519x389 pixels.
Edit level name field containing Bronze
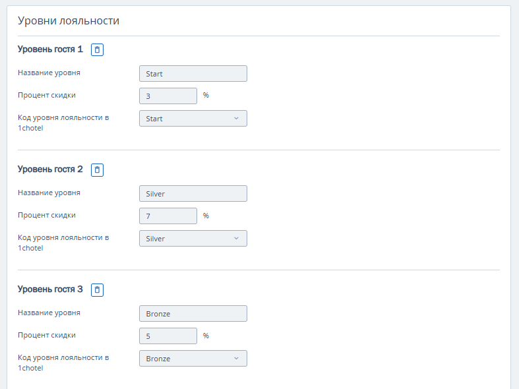click(x=193, y=314)
